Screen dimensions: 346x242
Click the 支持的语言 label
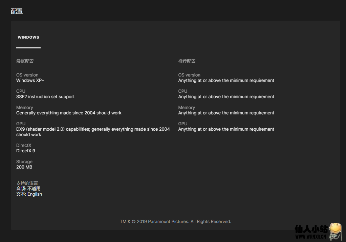tap(27, 183)
